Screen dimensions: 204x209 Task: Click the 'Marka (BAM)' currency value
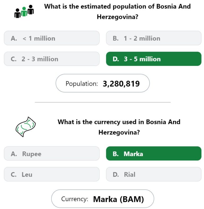coord(118,199)
